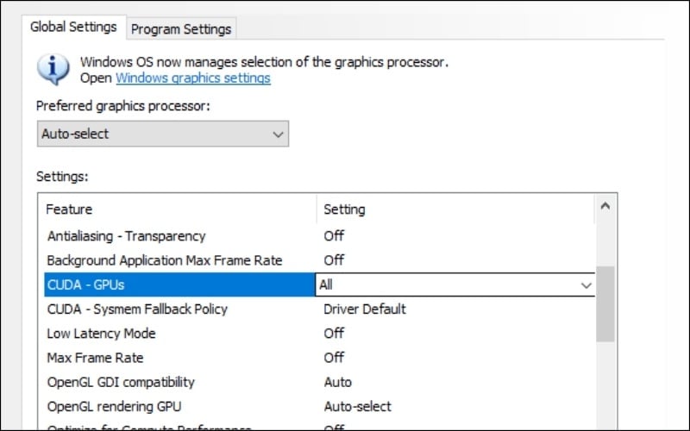
Task: Click the Off value for Low Latency Mode
Action: click(x=334, y=334)
